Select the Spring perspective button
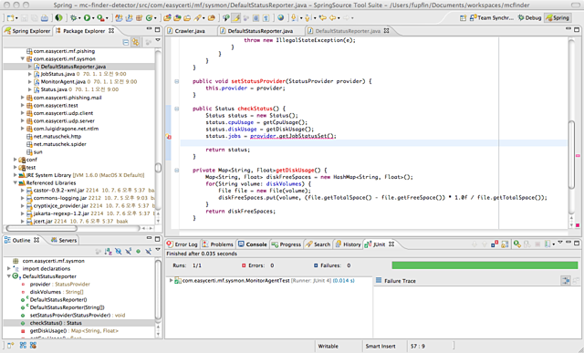The width and height of the screenshot is (584, 353). click(558, 17)
